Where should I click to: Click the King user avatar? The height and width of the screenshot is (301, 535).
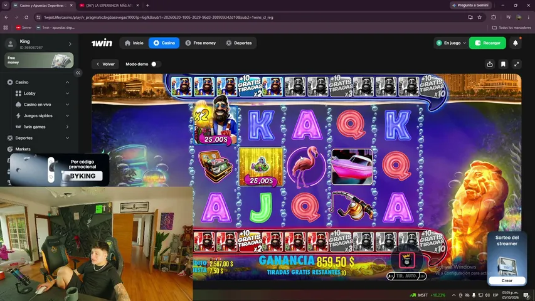tap(11, 44)
